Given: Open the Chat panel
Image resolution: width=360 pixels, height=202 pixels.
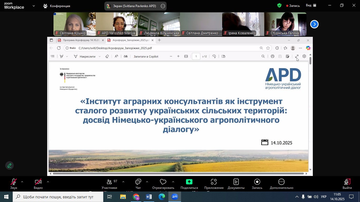Looking at the screenshot, I should (x=138, y=182).
